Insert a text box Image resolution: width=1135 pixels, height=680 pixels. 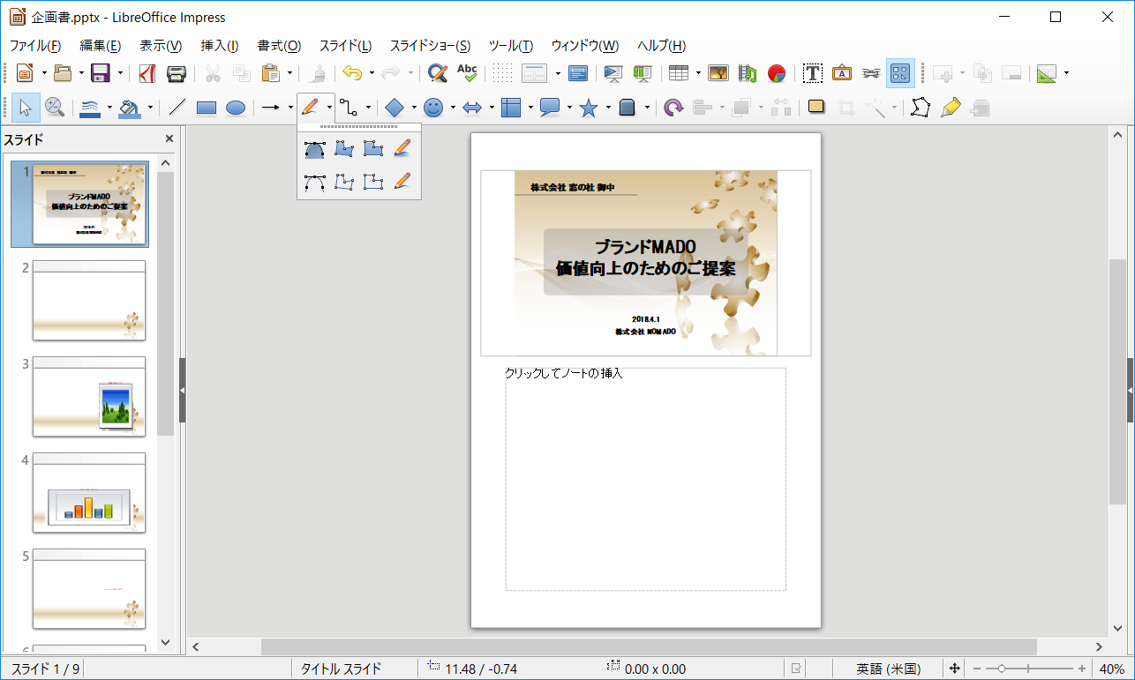click(812, 73)
